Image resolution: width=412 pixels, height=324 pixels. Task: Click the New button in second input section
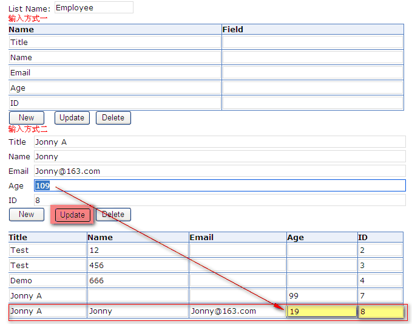click(27, 215)
